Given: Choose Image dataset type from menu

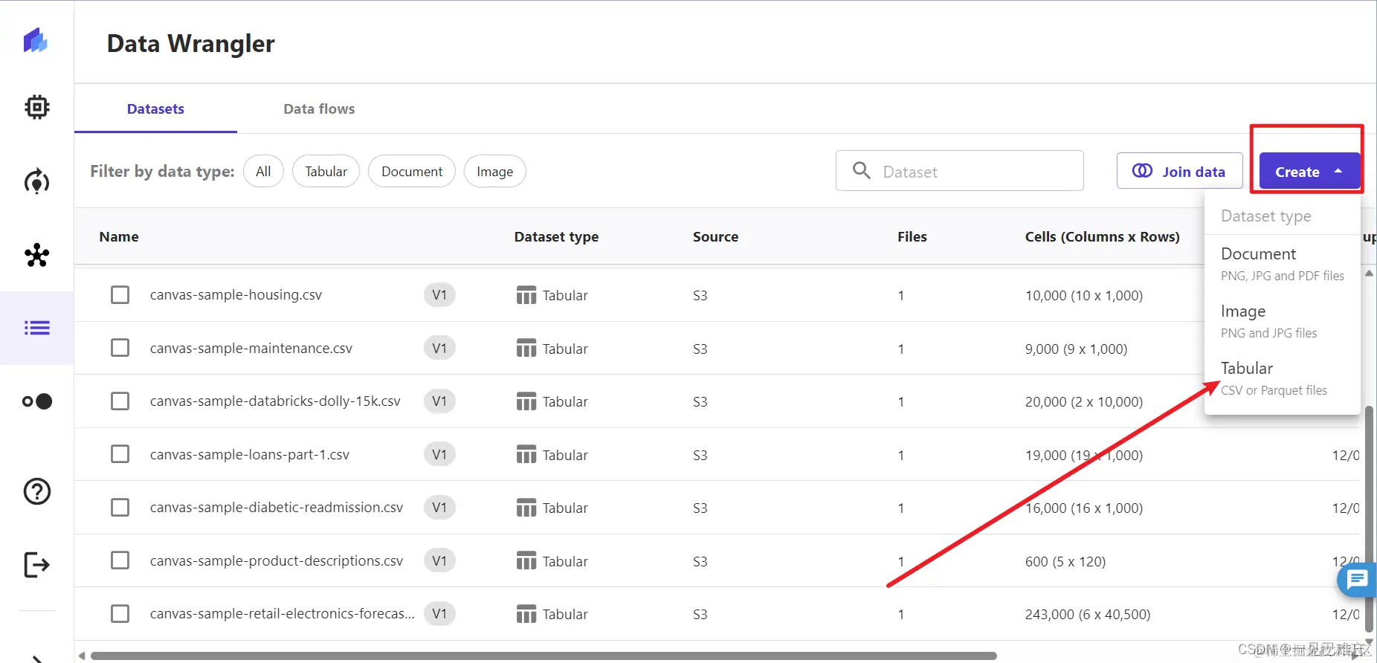Looking at the screenshot, I should (x=1282, y=321).
